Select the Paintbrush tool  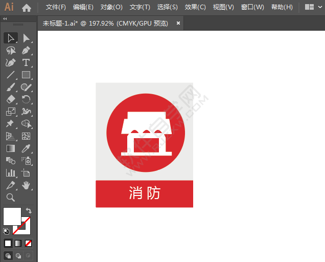[x=11, y=87]
